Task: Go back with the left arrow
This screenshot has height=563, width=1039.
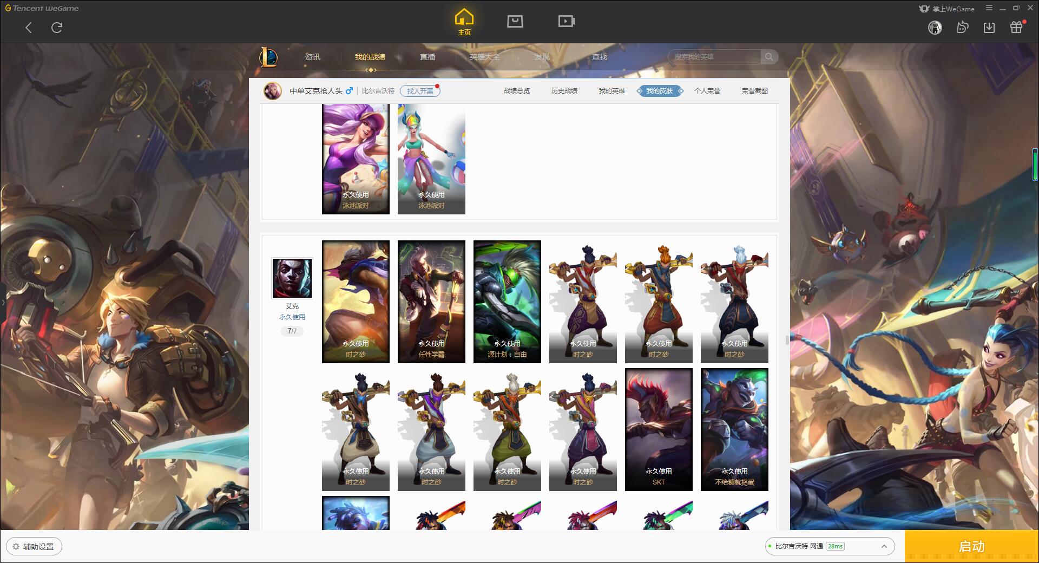Action: 29,28
